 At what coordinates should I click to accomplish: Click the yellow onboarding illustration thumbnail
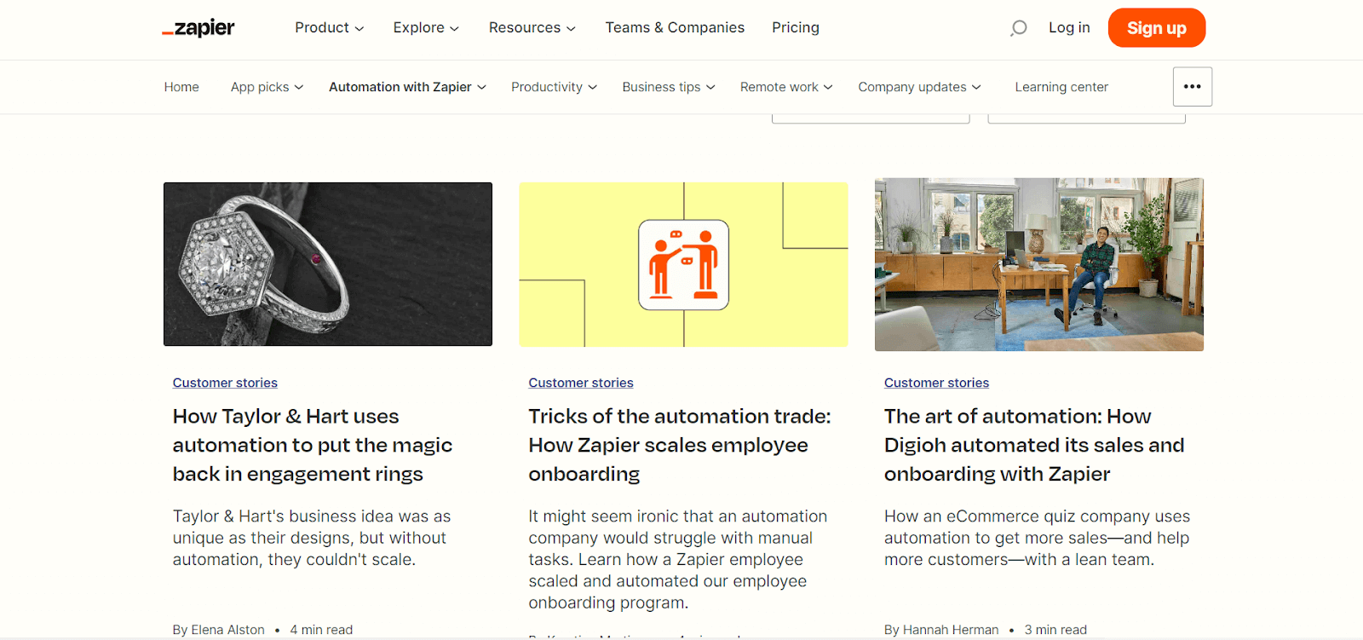(683, 264)
